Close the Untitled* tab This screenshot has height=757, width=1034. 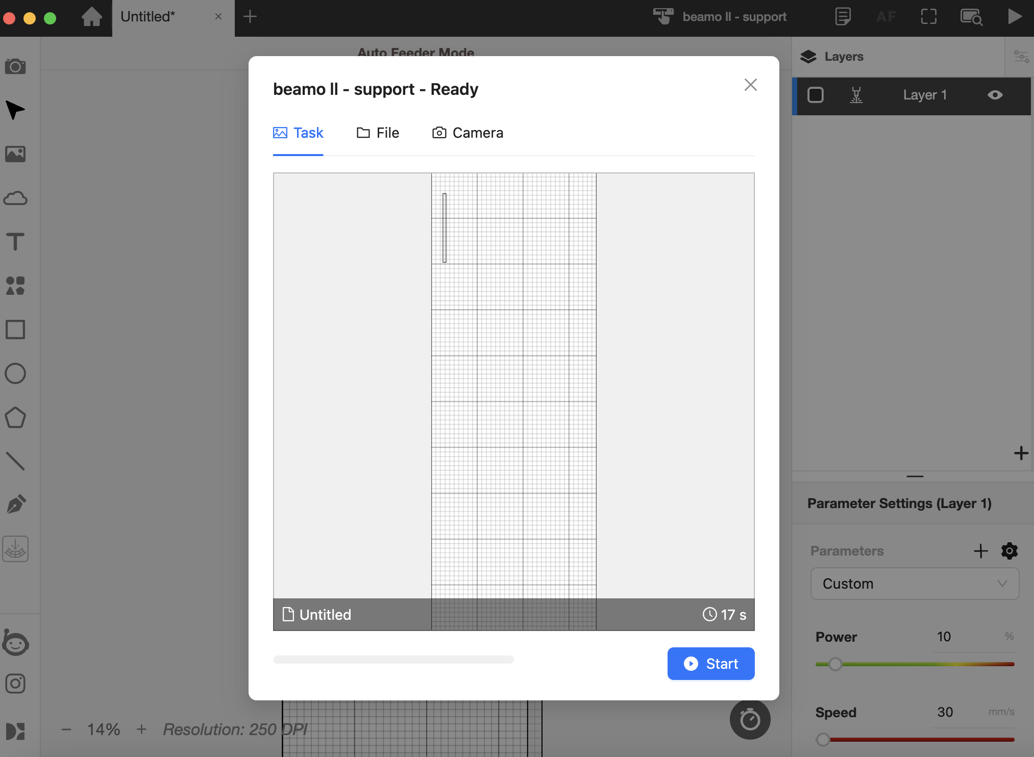218,16
